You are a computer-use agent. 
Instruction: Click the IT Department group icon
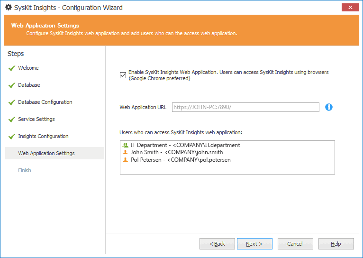click(125, 145)
